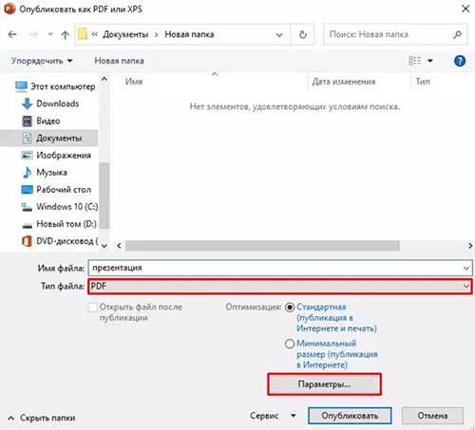Screen dimensions: 475x430
Task: Sort by the Имя column header
Action: (134, 82)
